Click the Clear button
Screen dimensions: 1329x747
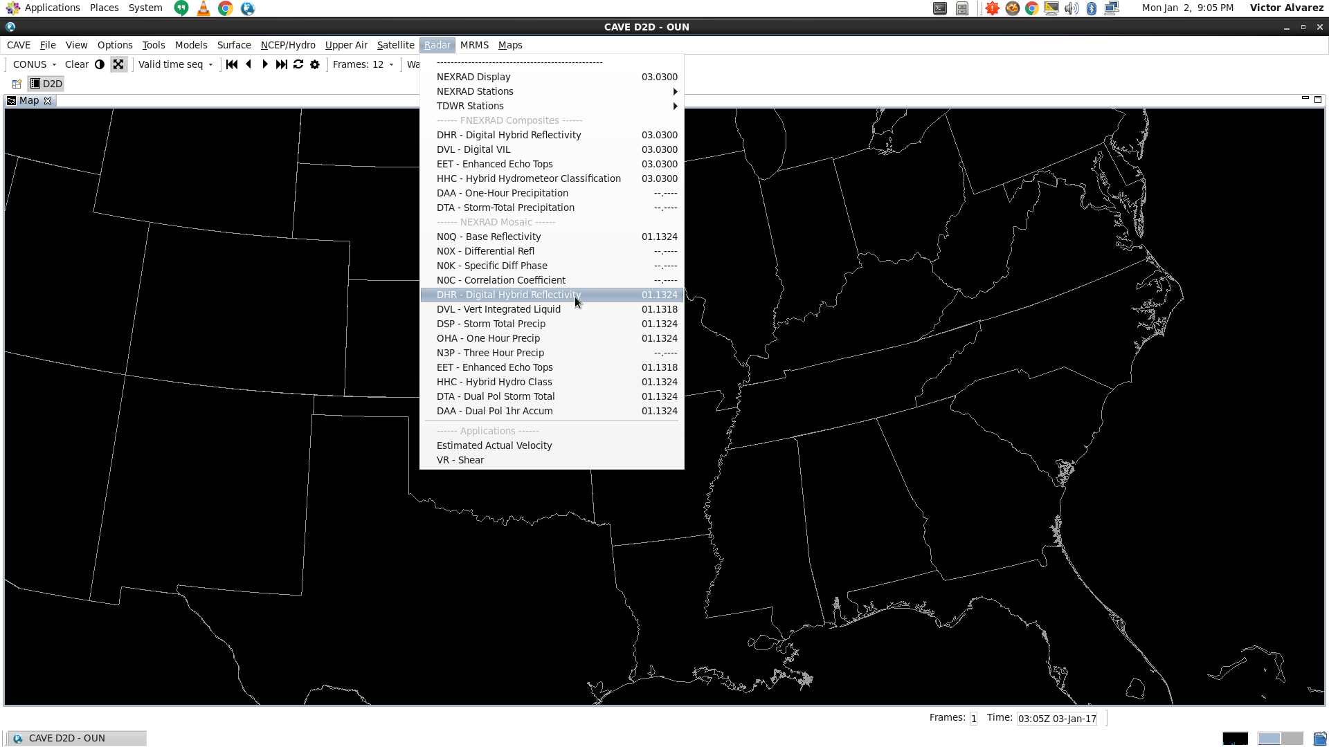(76, 64)
